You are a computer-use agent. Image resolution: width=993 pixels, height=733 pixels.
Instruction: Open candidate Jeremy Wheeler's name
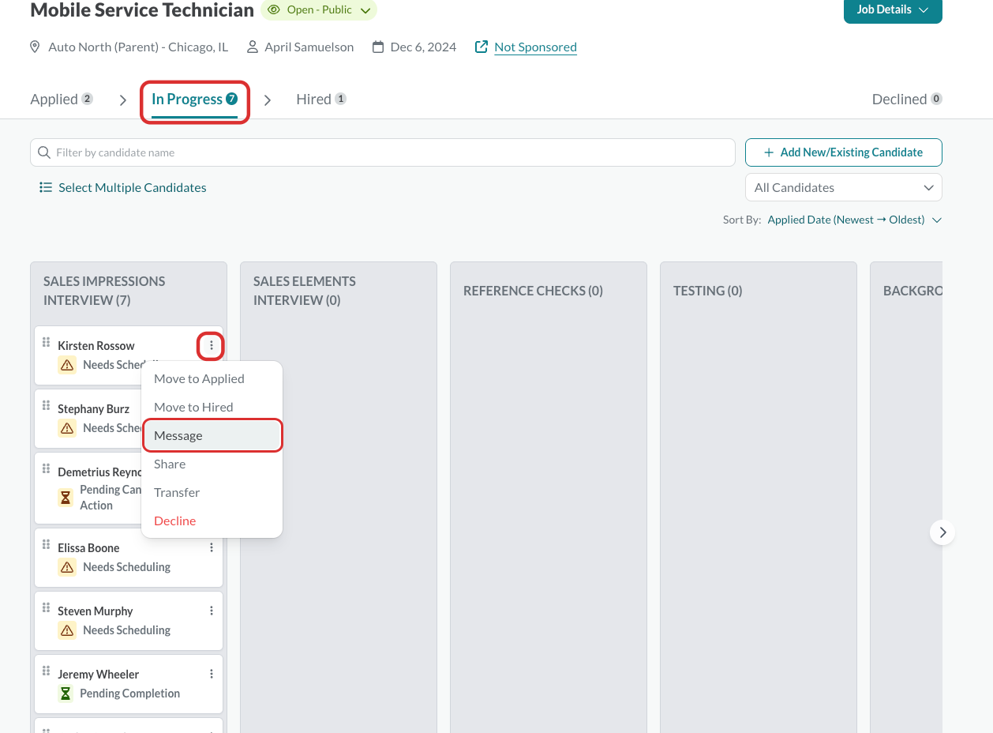pyautogui.click(x=98, y=675)
